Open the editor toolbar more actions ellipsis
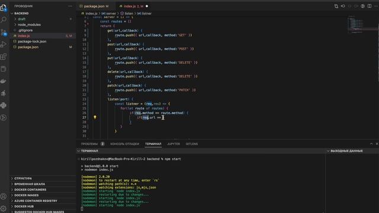The image size is (379, 213). pos(377,7)
